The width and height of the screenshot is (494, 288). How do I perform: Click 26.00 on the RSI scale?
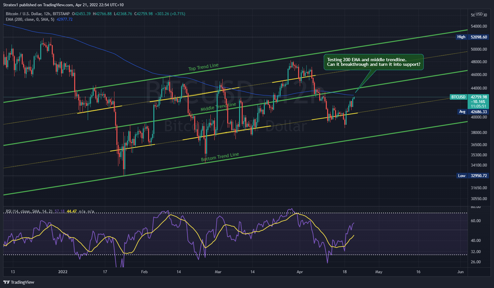[x=476, y=262]
